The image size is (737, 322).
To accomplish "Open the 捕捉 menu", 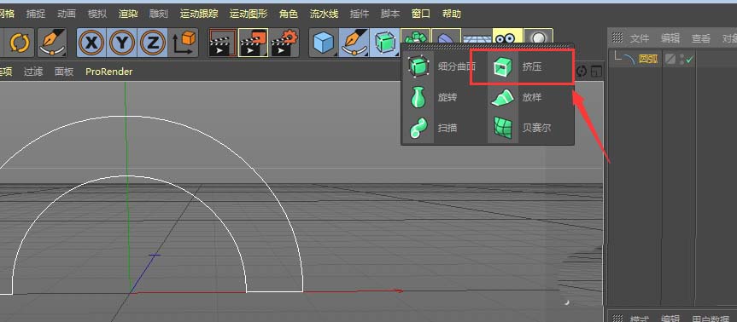I will 36,14.
